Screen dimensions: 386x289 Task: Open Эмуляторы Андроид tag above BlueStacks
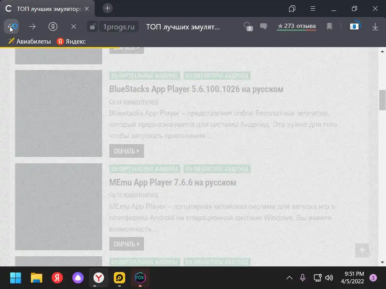[x=217, y=75]
